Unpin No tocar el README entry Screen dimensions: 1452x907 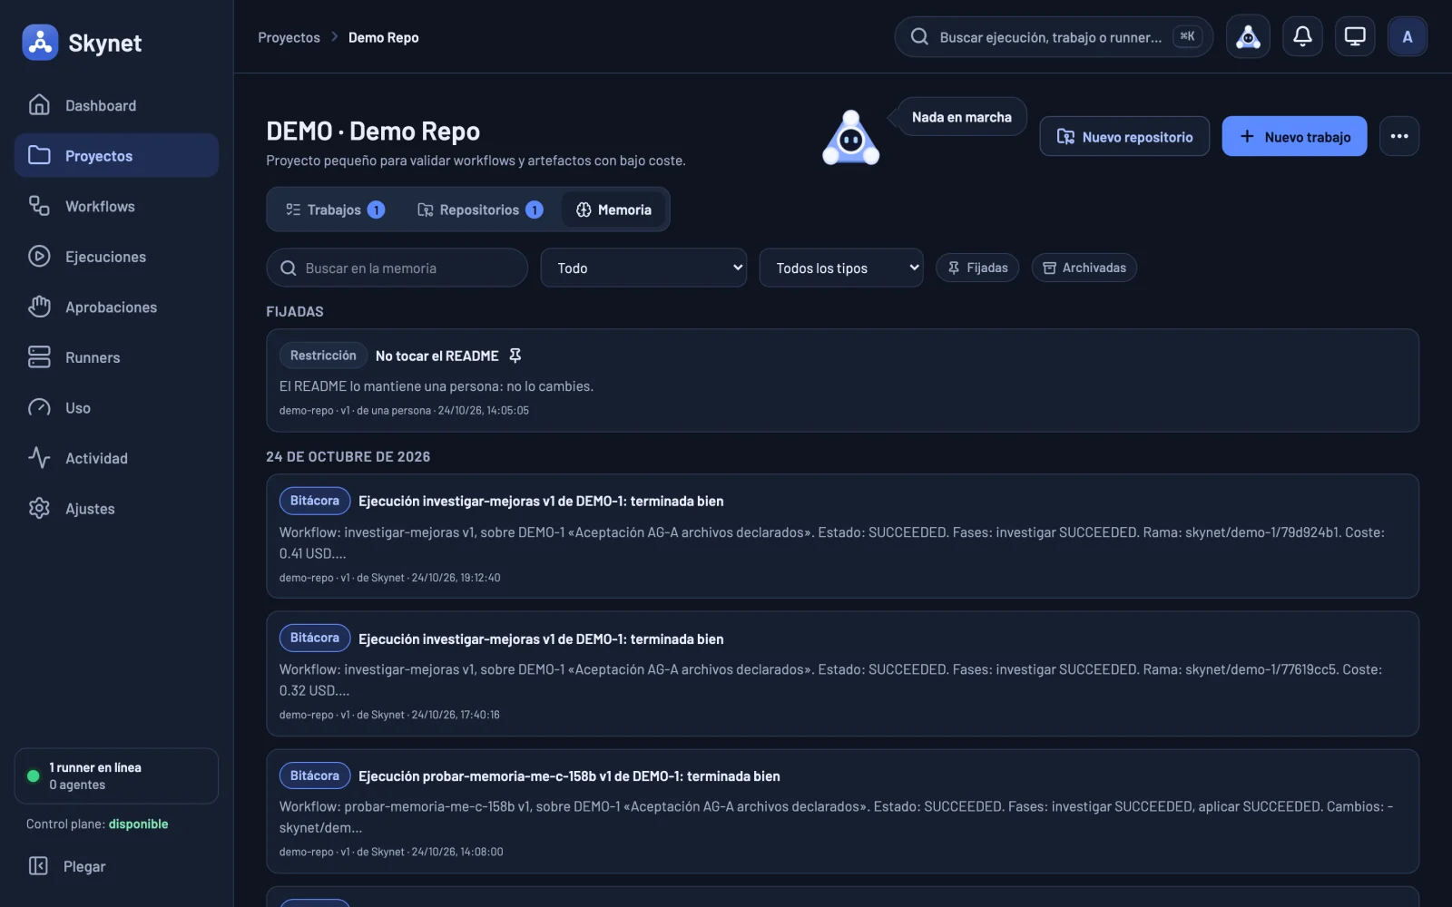pyautogui.click(x=515, y=356)
